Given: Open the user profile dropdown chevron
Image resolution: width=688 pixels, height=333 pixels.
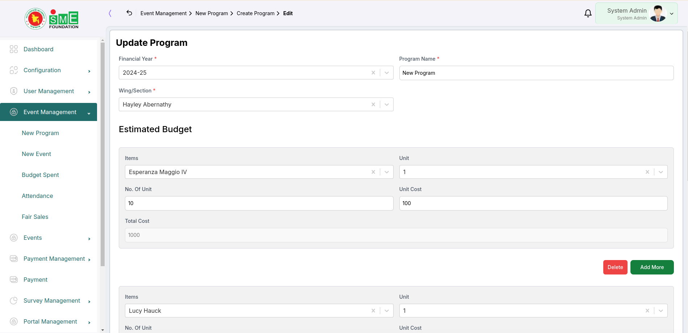Looking at the screenshot, I should [x=672, y=14].
